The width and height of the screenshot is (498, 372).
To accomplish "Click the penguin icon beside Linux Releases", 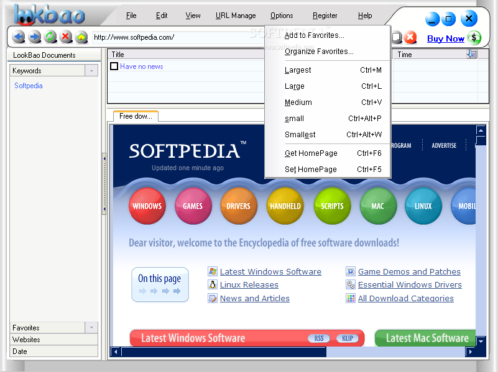I will [x=213, y=284].
